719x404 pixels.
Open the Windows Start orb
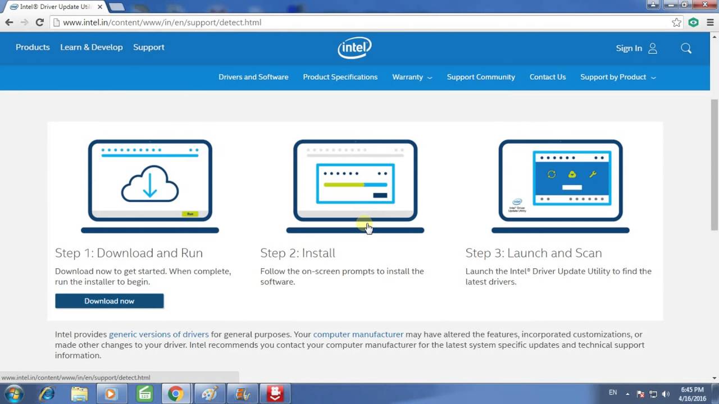click(x=13, y=394)
